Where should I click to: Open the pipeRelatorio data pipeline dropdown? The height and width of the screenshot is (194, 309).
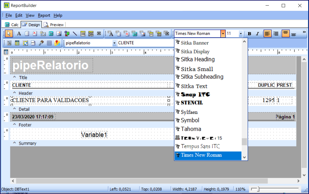click(114, 43)
